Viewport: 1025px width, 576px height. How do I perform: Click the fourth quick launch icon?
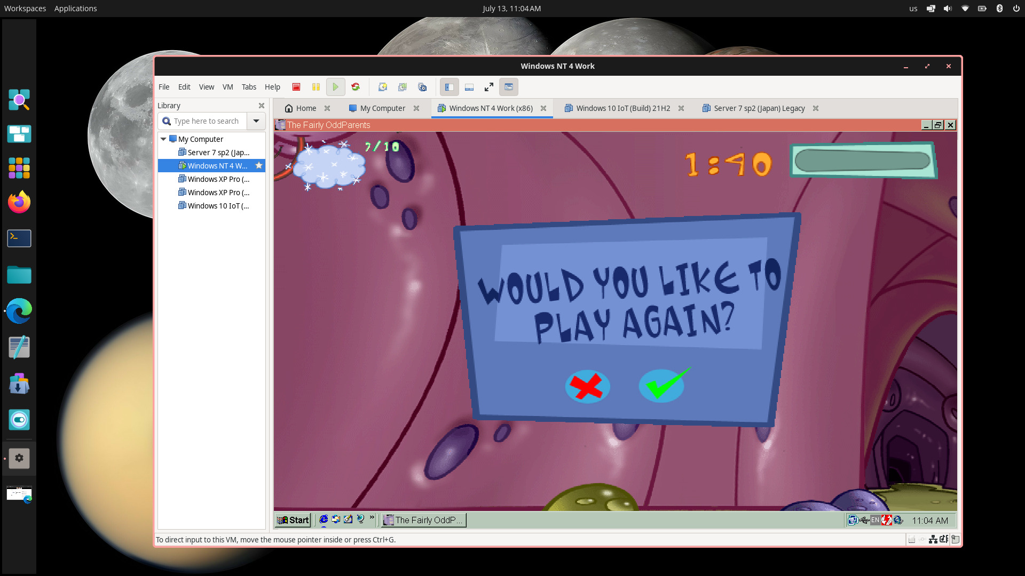click(x=360, y=519)
